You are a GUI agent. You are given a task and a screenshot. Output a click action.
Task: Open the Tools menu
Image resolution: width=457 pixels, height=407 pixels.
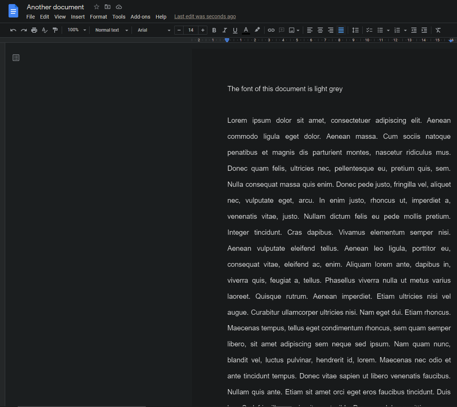pyautogui.click(x=119, y=17)
